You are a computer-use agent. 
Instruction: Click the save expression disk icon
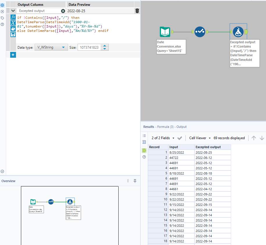[13, 34]
